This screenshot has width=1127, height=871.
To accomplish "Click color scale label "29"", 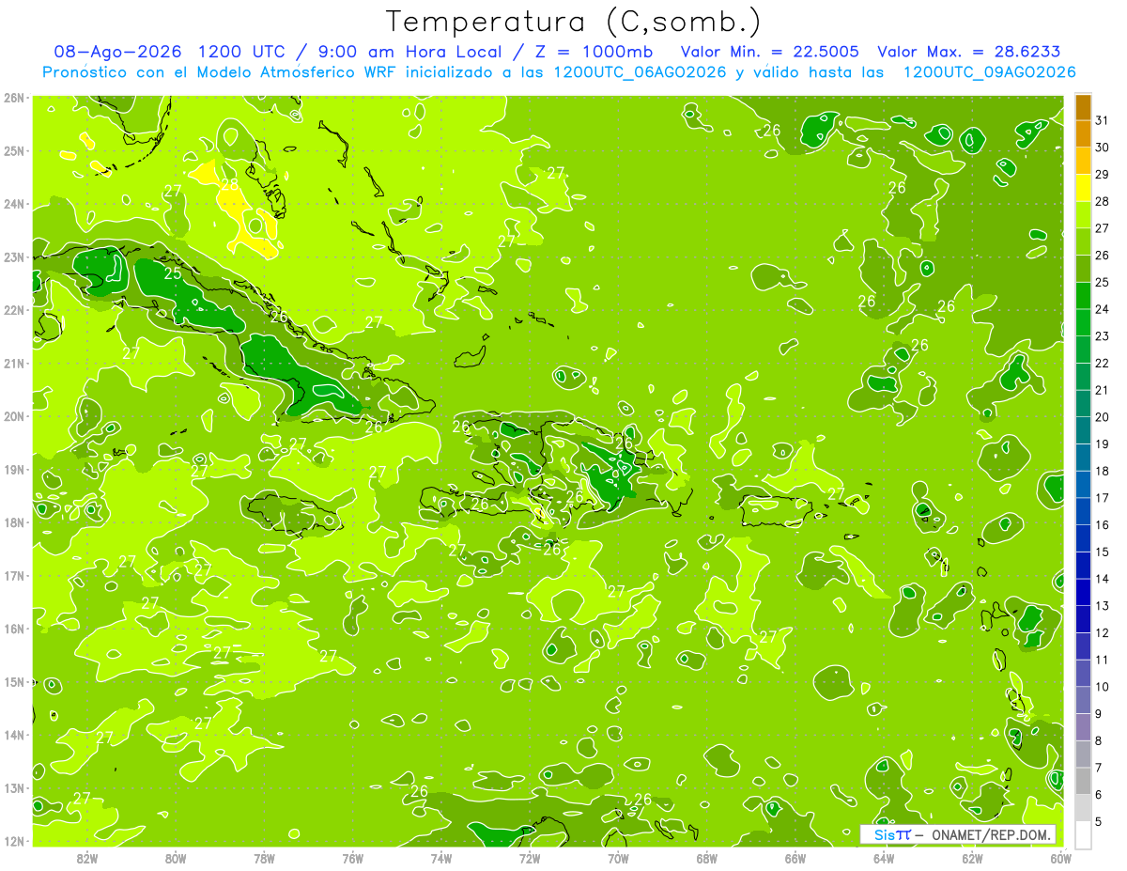I will click(1103, 175).
